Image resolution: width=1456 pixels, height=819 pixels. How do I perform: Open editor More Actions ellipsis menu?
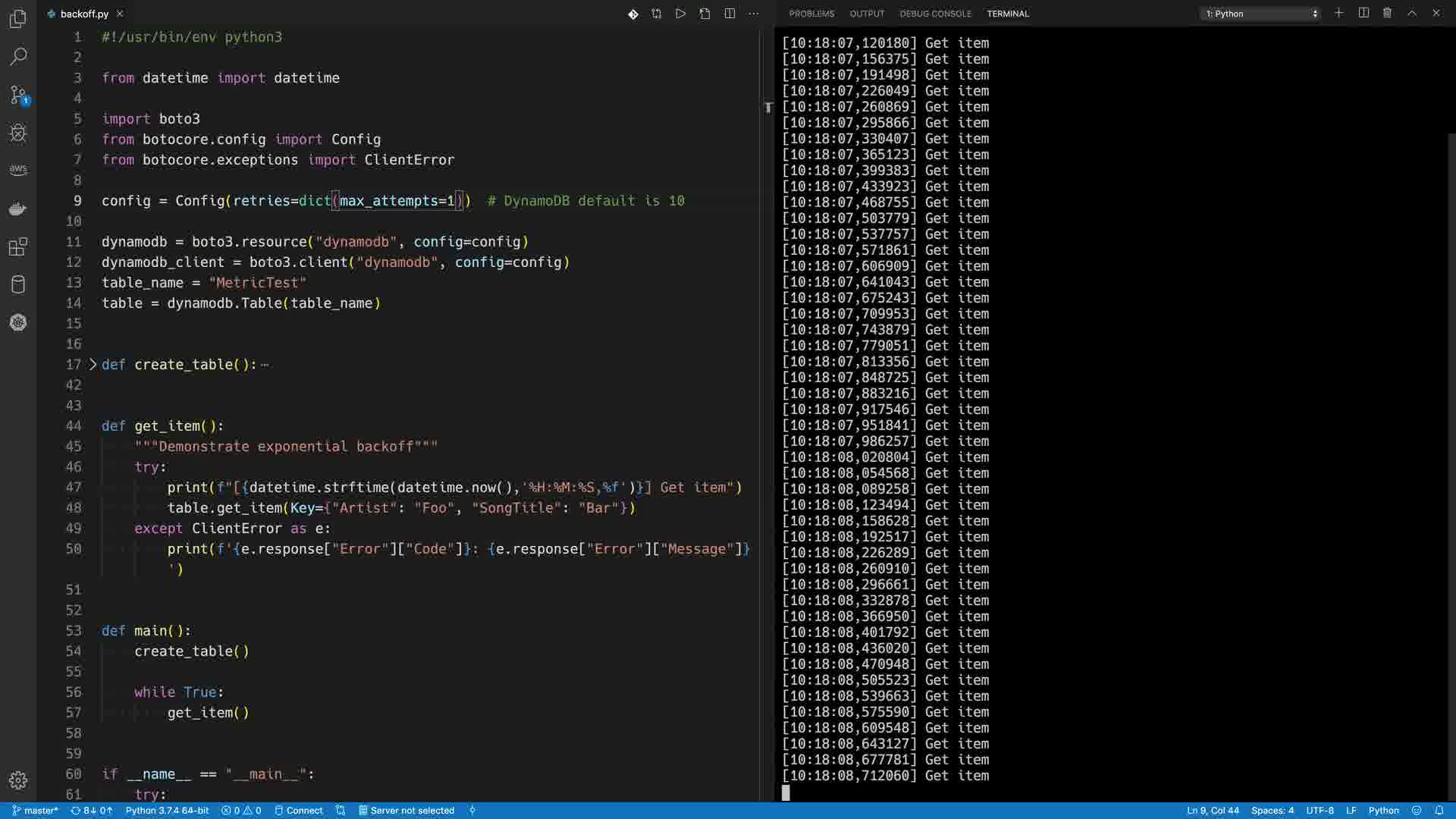click(x=753, y=14)
